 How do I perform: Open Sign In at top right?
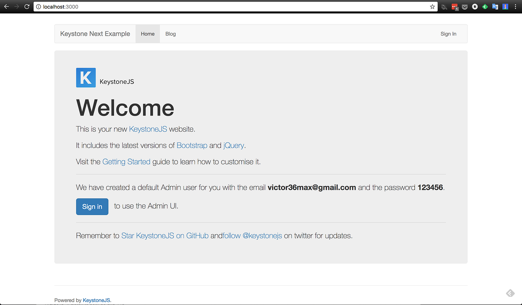tap(448, 34)
